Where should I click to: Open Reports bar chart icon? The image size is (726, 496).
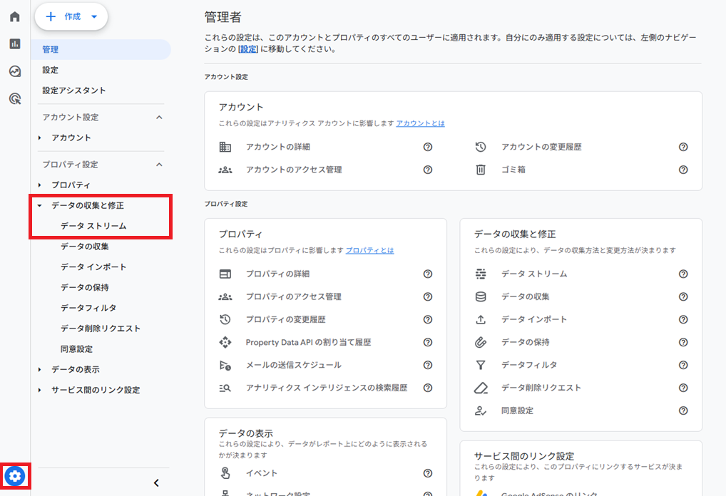click(x=15, y=44)
